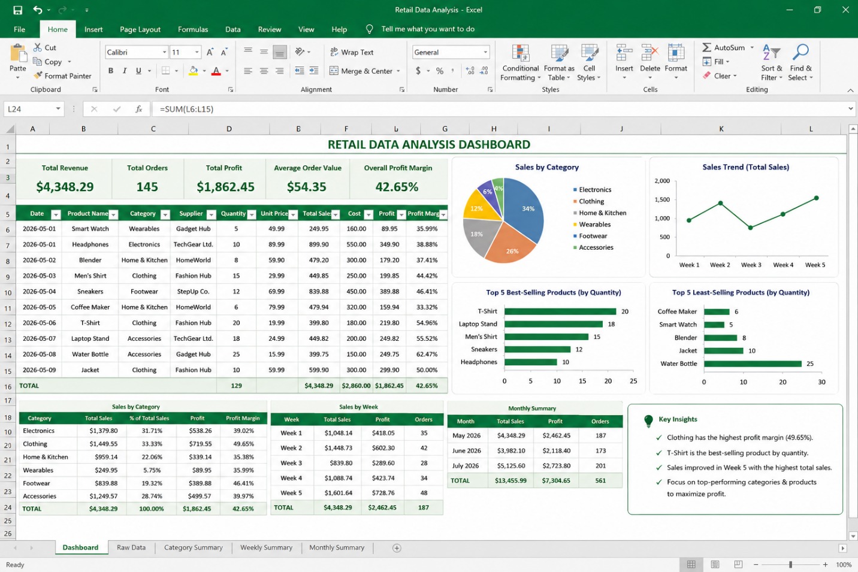Open the Formulas ribbon tab

[x=193, y=29]
